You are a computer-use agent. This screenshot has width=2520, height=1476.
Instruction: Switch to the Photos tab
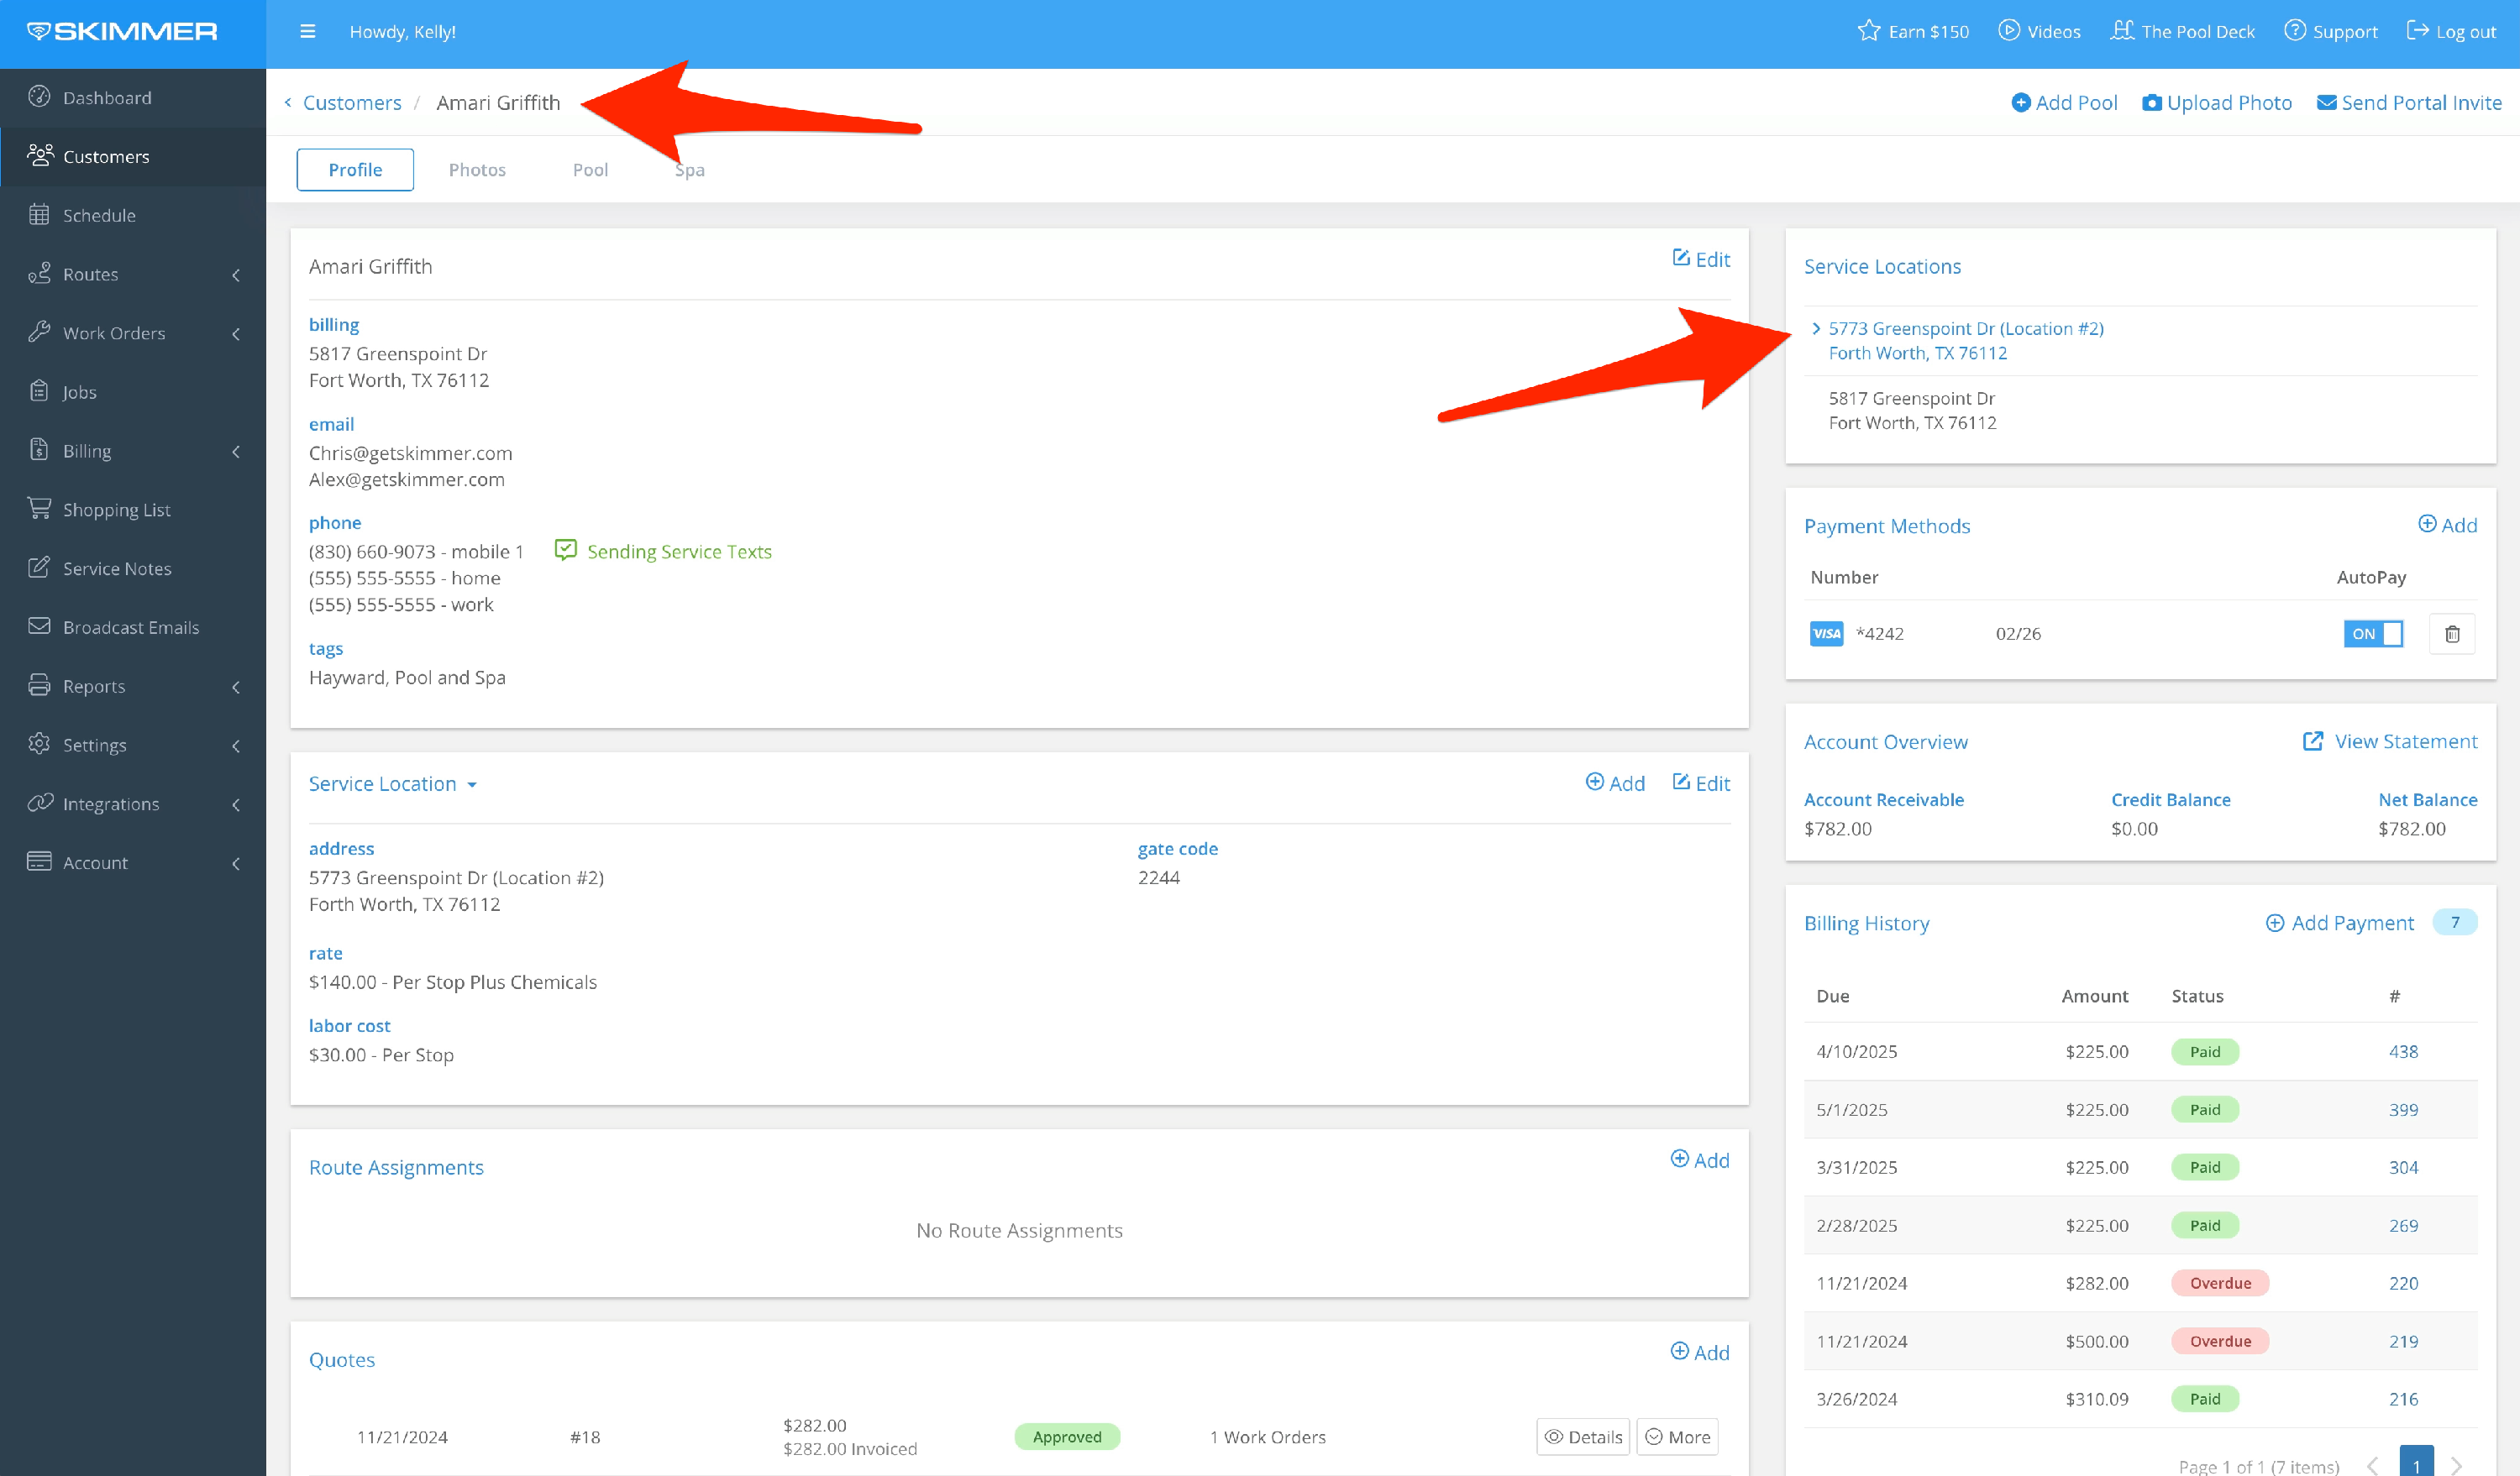click(x=477, y=170)
